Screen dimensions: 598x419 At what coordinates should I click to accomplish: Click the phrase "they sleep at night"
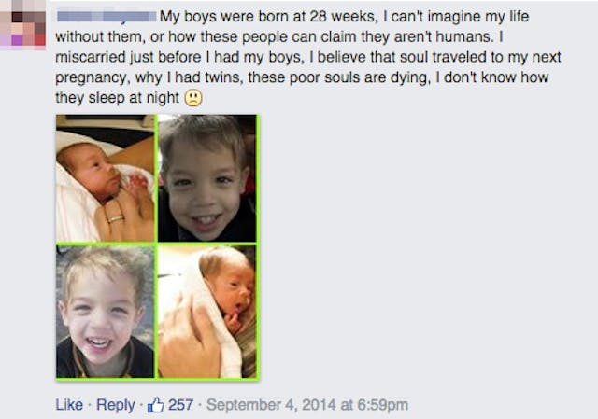117,98
